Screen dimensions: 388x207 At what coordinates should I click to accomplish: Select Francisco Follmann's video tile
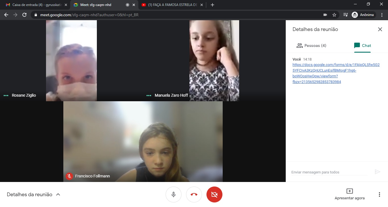[143, 141]
